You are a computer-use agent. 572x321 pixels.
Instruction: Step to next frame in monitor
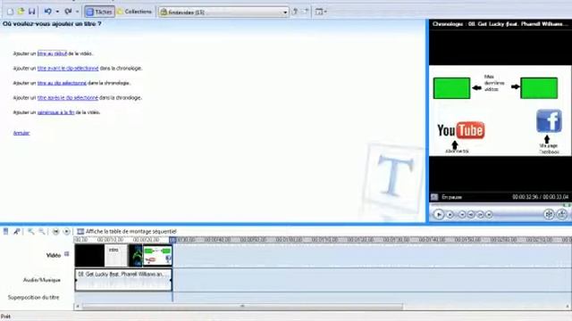pos(480,215)
